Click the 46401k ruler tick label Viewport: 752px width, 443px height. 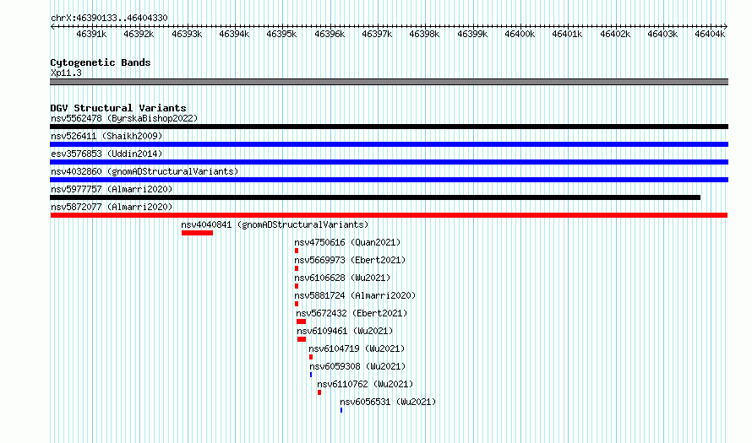pyautogui.click(x=567, y=34)
